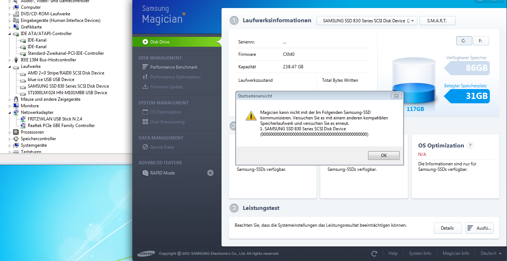The image size is (507, 261).
Task: Click the Mäuse und andere Zeigegeräte icon
Action: point(16,99)
